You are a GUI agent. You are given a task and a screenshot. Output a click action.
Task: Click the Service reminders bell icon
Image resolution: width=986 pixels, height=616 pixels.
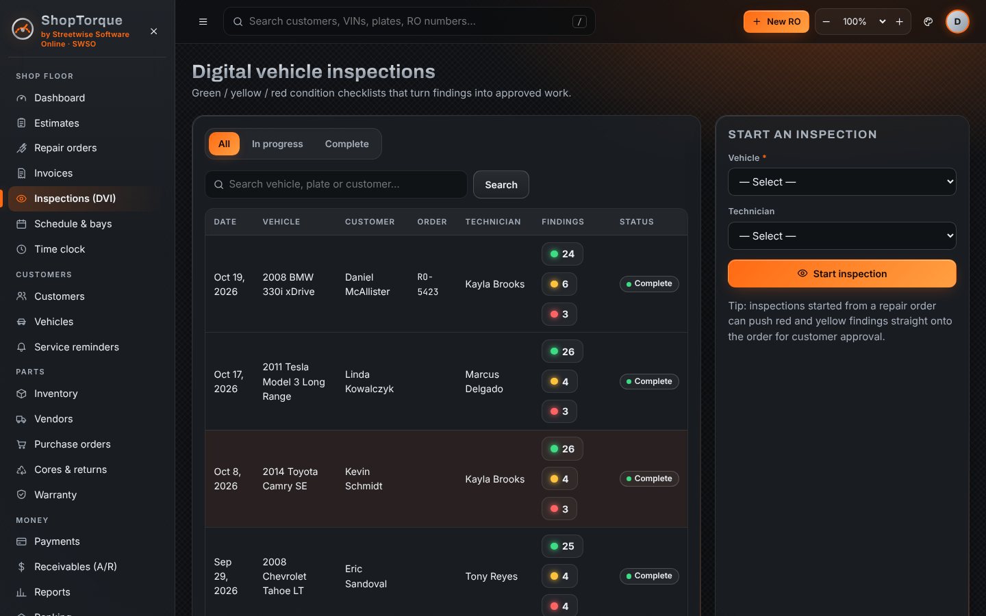[21, 347]
